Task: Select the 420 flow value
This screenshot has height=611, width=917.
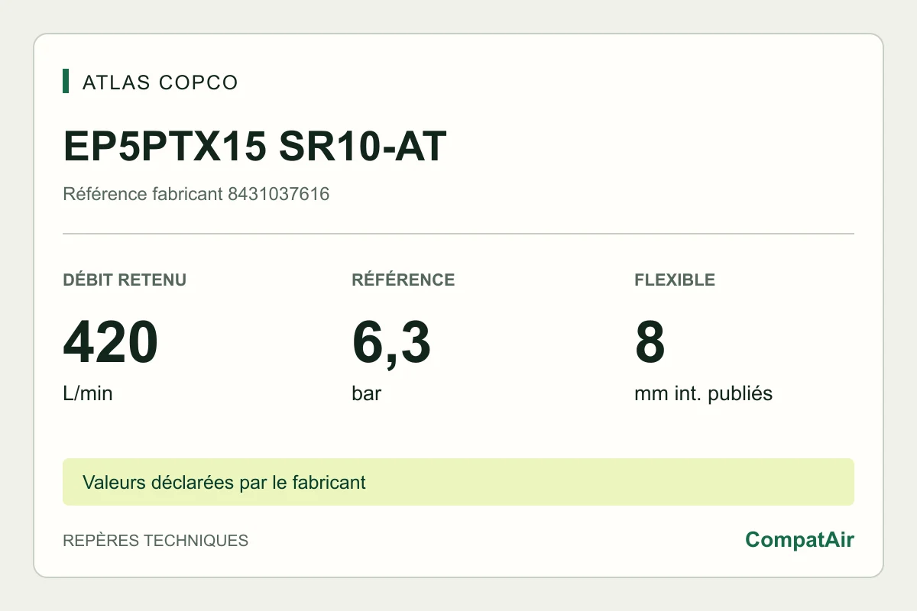Action: click(111, 343)
